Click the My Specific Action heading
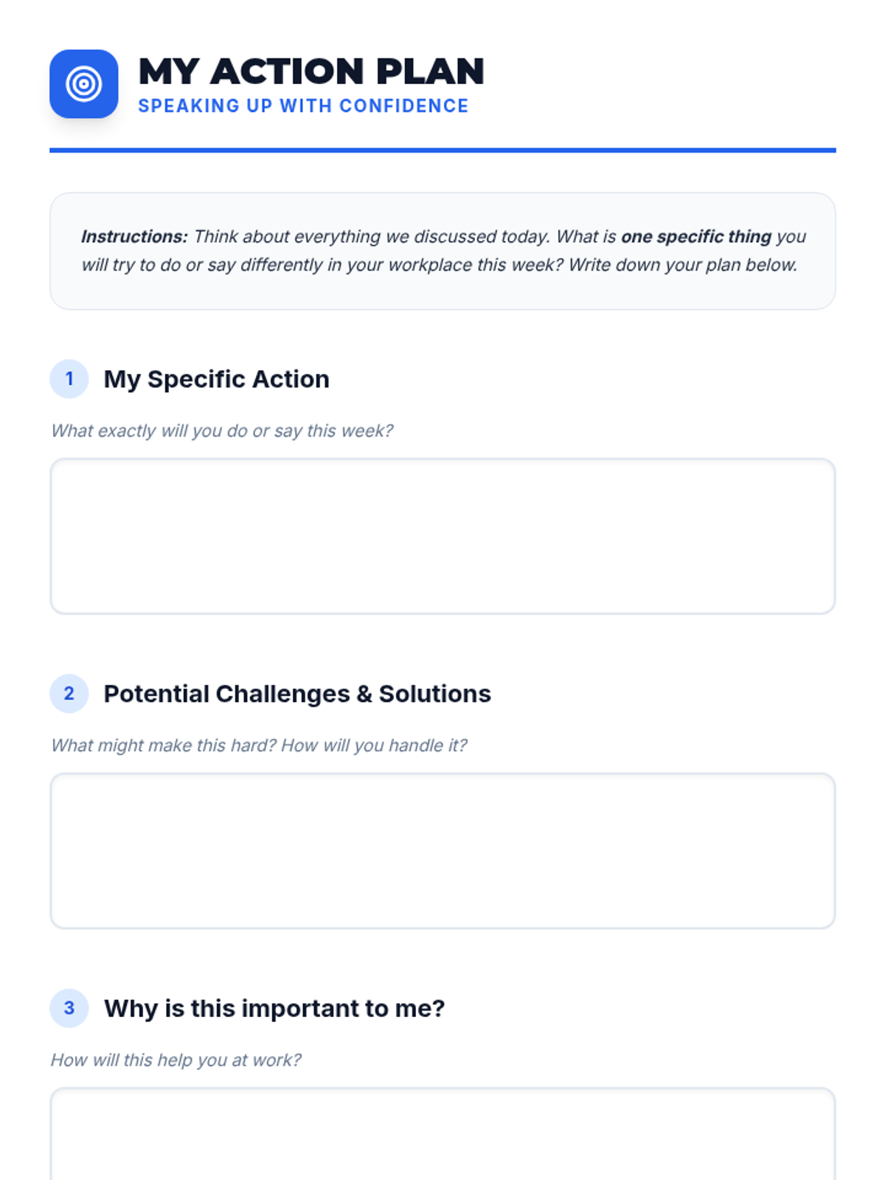Viewport: 885px width, 1180px height. pyautogui.click(x=217, y=379)
